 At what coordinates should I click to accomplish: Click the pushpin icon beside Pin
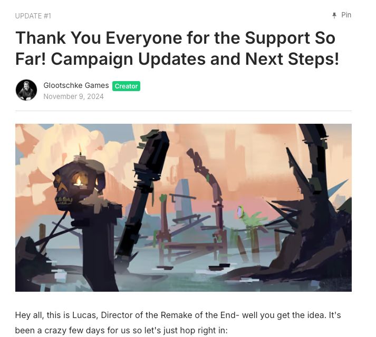pyautogui.click(x=334, y=16)
